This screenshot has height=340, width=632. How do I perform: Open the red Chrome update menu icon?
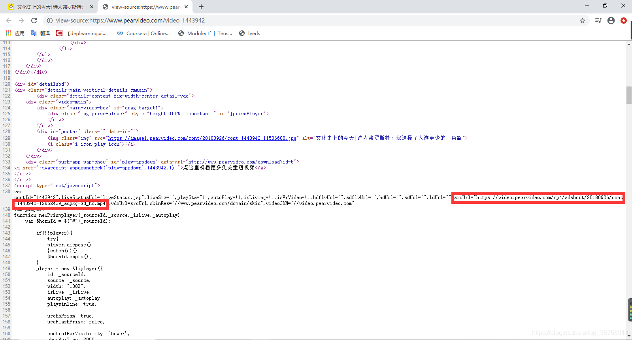624,21
